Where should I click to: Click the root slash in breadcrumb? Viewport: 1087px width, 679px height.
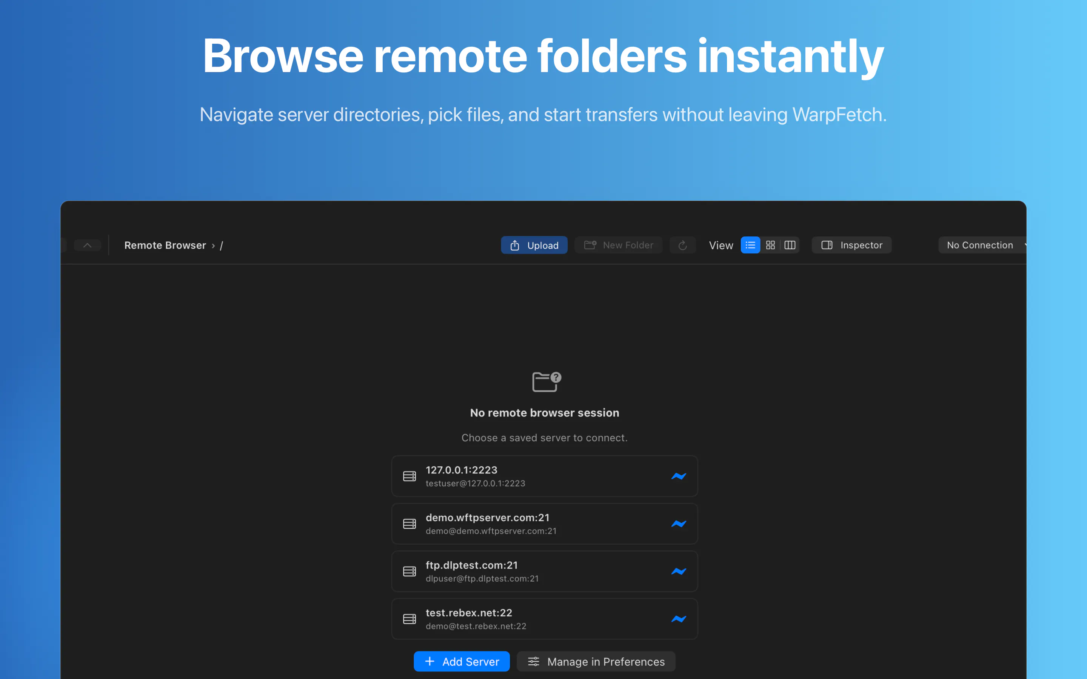click(222, 246)
